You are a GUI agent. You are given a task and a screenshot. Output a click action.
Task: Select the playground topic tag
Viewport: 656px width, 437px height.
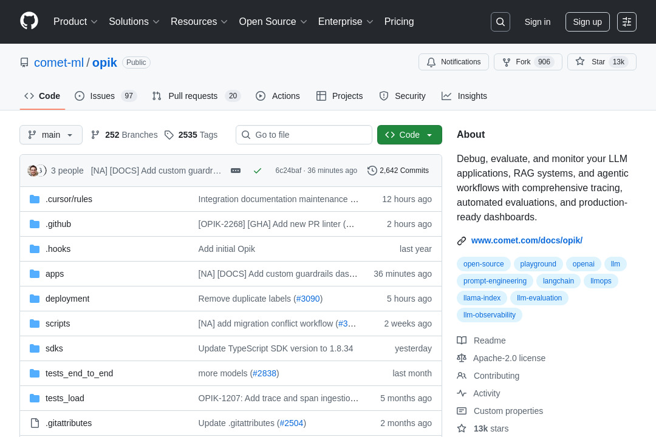tap(538, 264)
